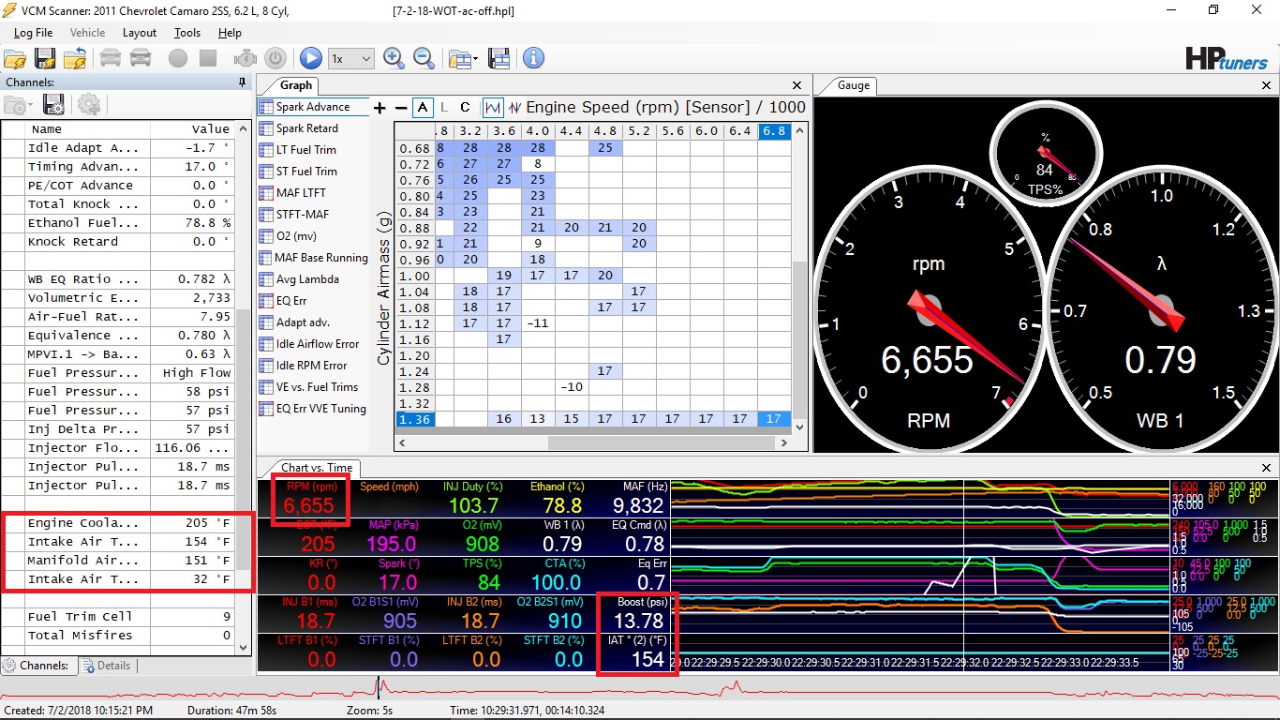Expand the layout selector dropdown arrow
The image size is (1280, 720).
tap(476, 59)
